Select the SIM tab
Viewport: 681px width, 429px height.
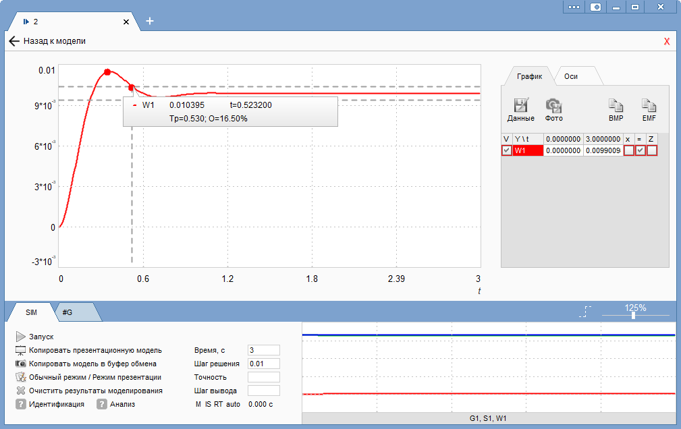coord(31,312)
